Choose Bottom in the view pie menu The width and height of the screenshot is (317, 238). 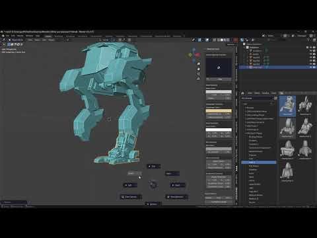click(x=153, y=204)
